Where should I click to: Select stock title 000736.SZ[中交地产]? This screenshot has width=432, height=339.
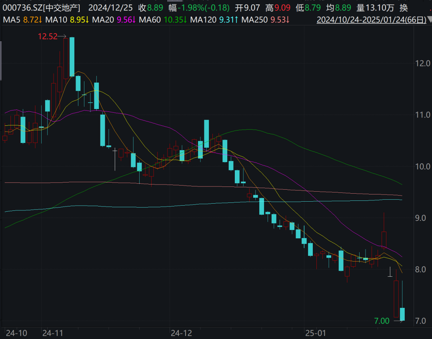[41, 8]
